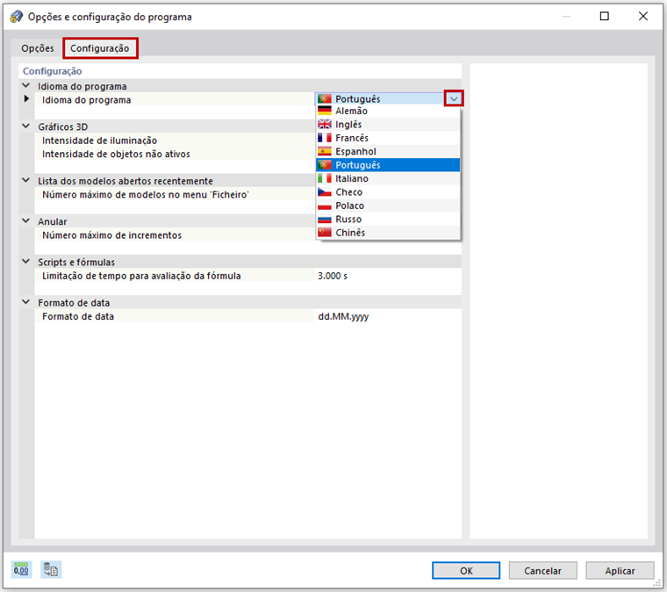Screen dimensions: 667x592
Task: Open the units and decimal places icon
Action: [x=21, y=569]
